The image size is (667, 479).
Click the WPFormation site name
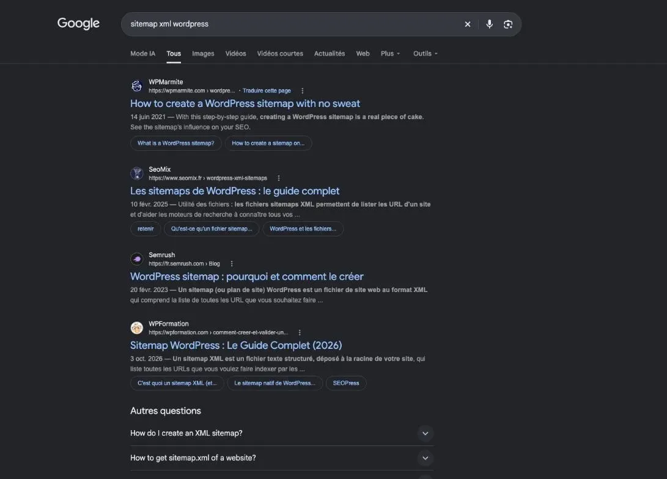[169, 323]
